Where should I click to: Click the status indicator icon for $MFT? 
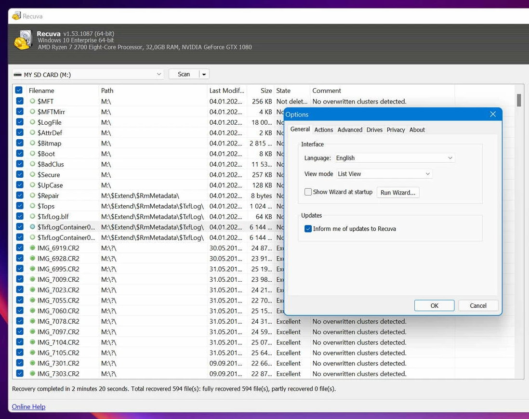(x=32, y=101)
